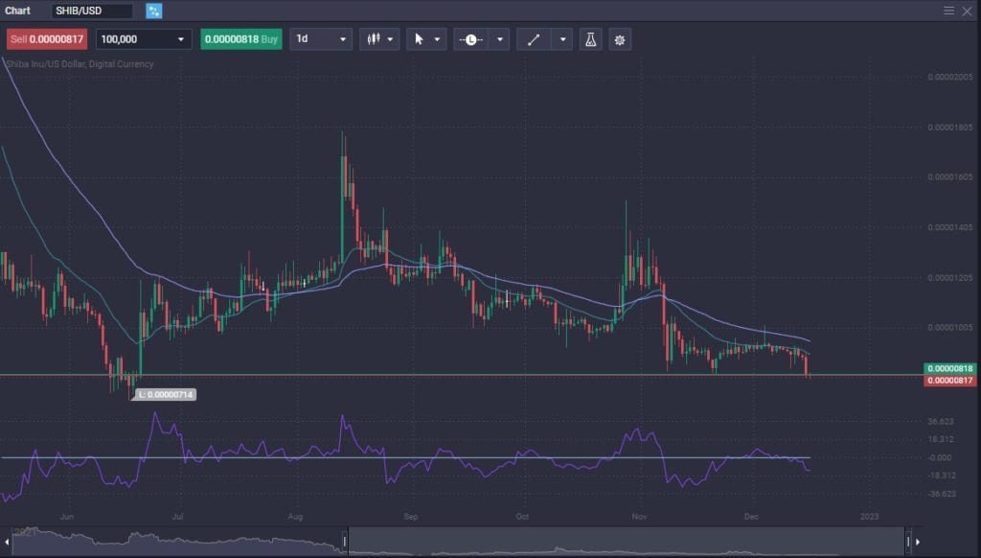The width and height of the screenshot is (981, 558).
Task: Click the L: 0.00000714 low price label
Action: pos(165,394)
